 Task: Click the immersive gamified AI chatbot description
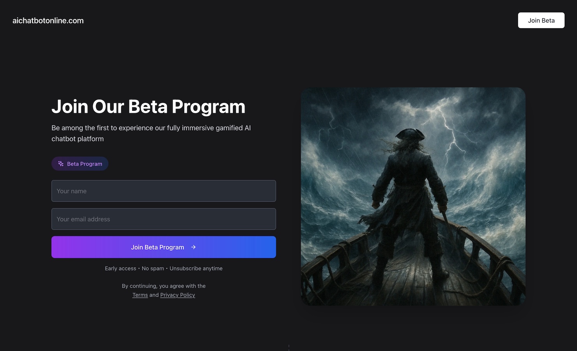pos(151,133)
